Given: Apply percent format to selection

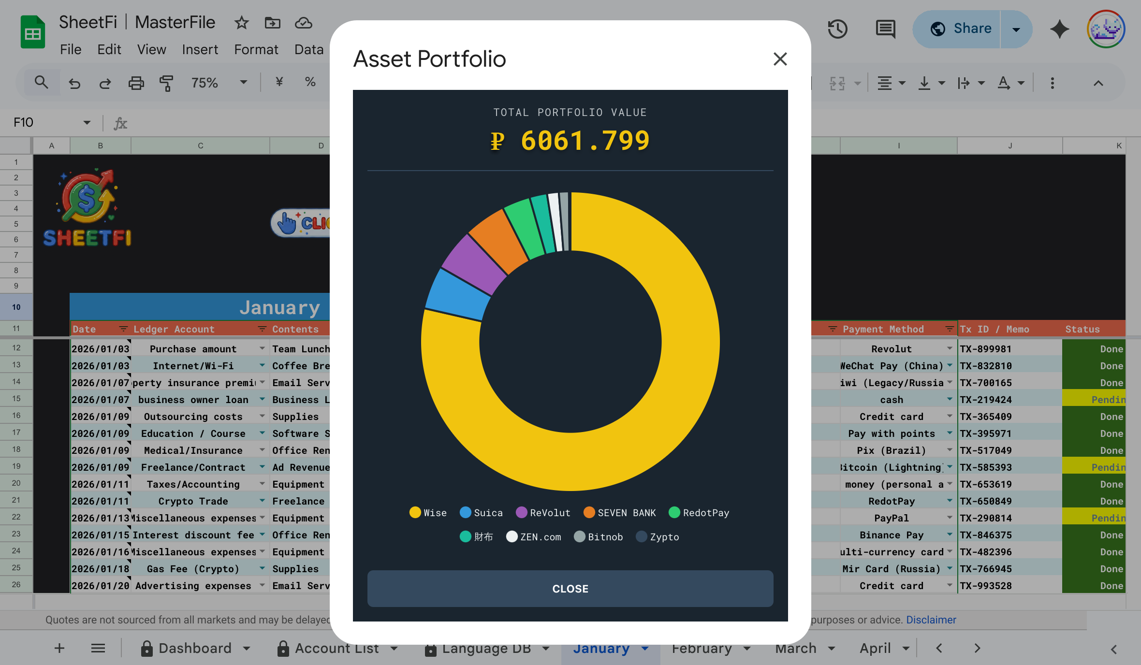Looking at the screenshot, I should [x=310, y=83].
